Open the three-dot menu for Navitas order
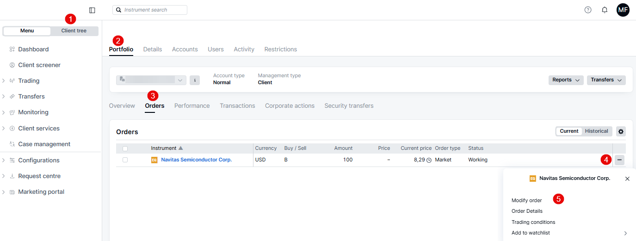Viewport: 636px width, 241px height. point(619,160)
